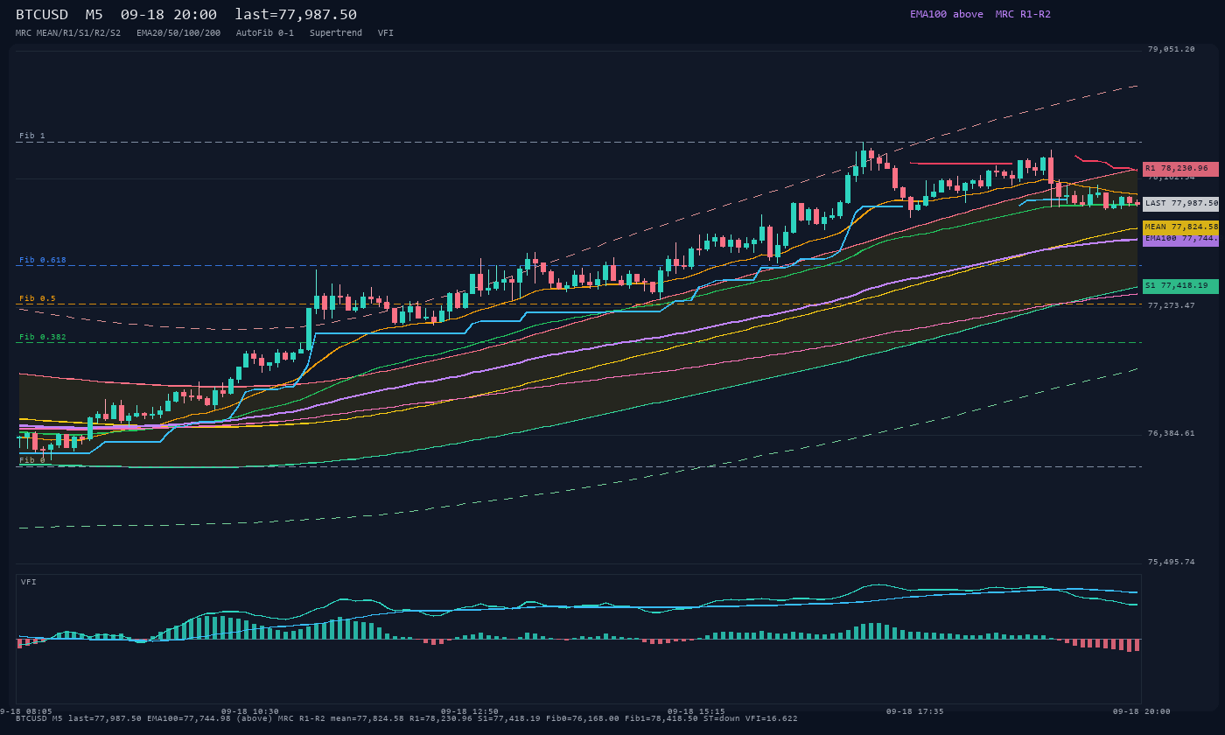
Task: Click the orange 'Fib 0.5' level label
Action: tap(38, 299)
